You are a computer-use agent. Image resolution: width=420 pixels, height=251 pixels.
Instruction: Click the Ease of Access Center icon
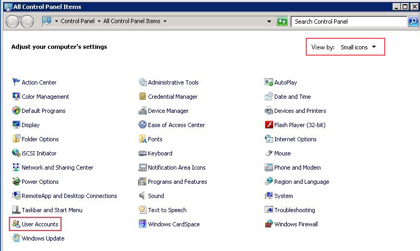pos(143,124)
